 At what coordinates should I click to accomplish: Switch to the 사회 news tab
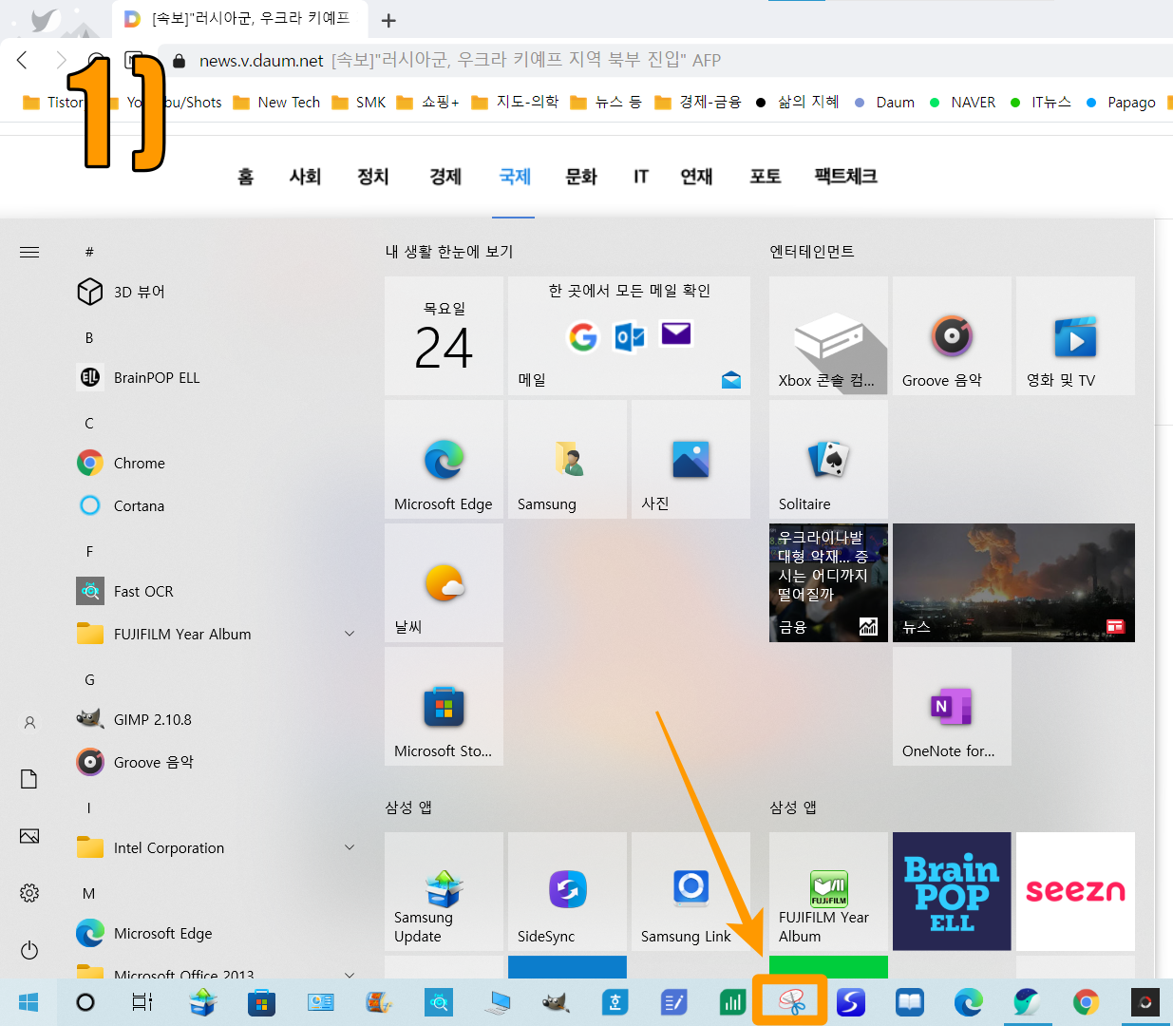coord(305,177)
